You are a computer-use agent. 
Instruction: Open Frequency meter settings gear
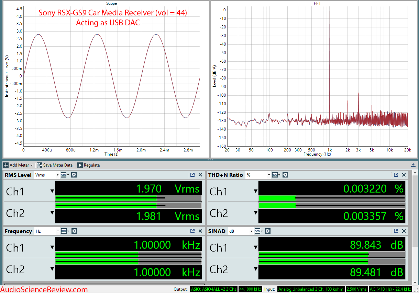click(x=74, y=231)
